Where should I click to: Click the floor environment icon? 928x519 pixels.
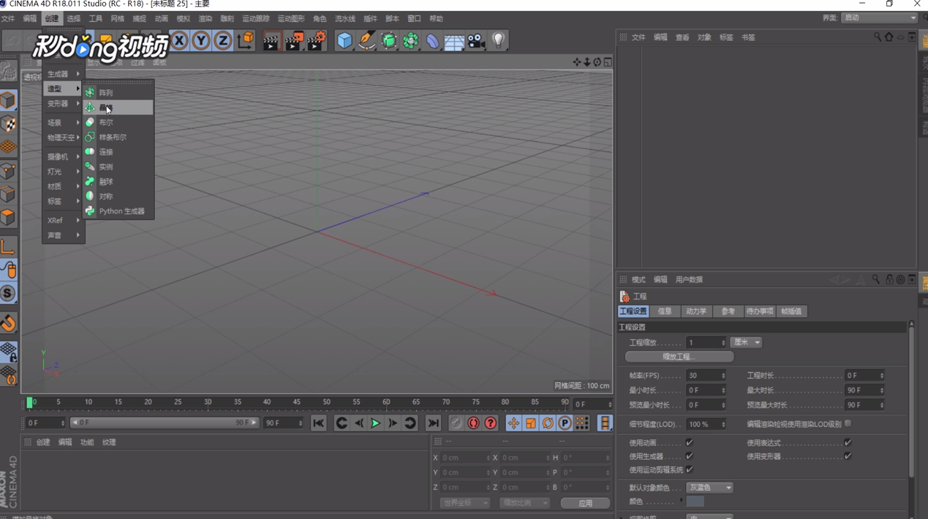coord(454,41)
